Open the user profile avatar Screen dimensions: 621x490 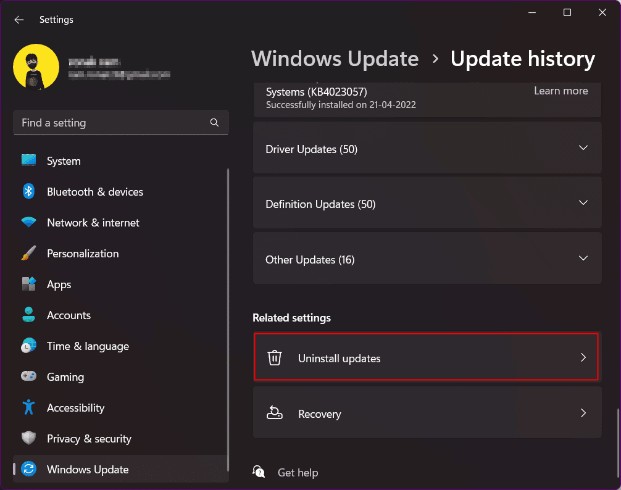[36, 67]
